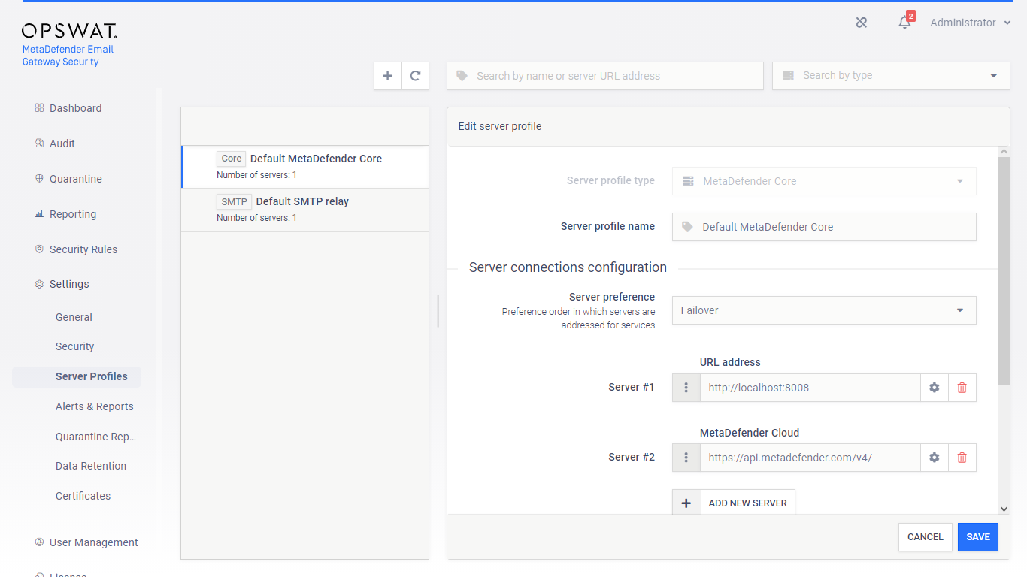Image resolution: width=1027 pixels, height=577 pixels.
Task: Delete Server #2 with the trash icon
Action: (x=962, y=458)
